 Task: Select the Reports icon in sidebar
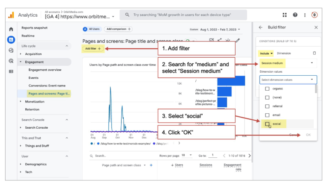point(11,40)
